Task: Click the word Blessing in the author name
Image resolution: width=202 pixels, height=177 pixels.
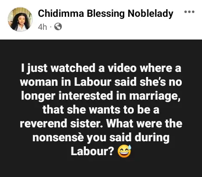Action: click(106, 14)
